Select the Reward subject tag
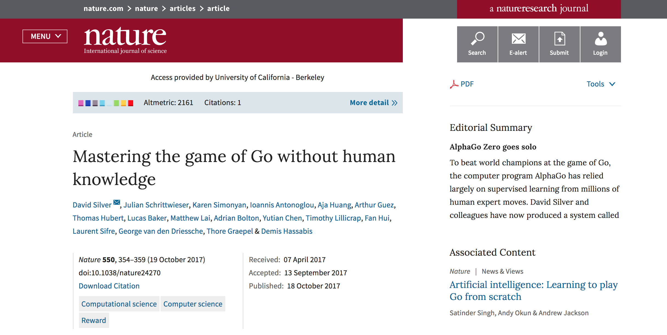This screenshot has height=335, width=667. [x=94, y=320]
